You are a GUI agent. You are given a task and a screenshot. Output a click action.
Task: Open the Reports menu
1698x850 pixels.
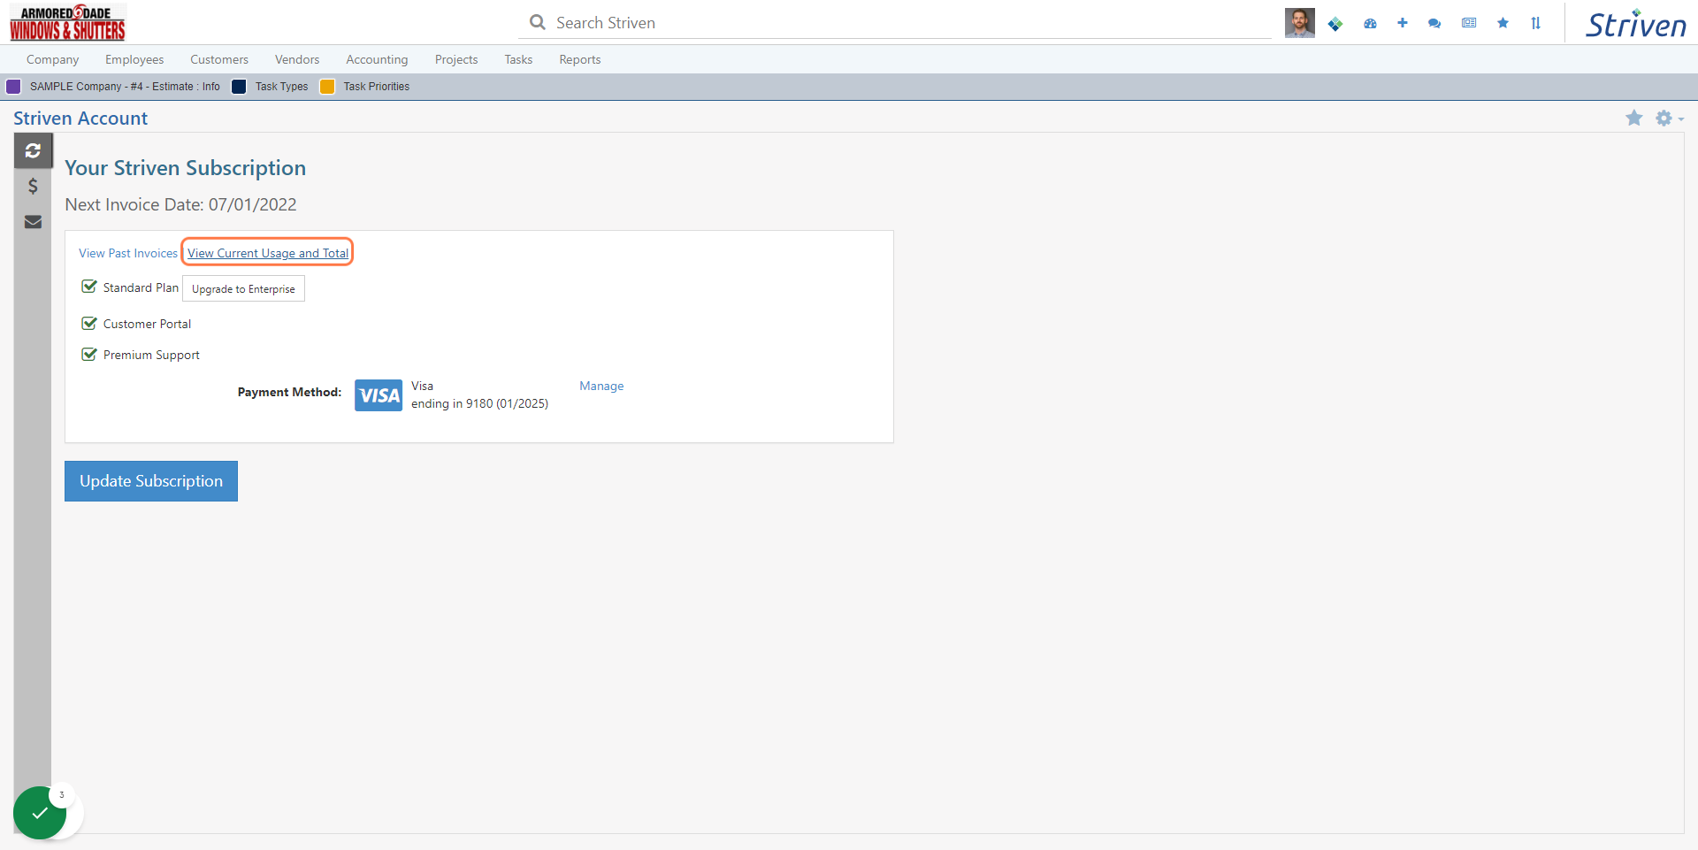coord(580,59)
